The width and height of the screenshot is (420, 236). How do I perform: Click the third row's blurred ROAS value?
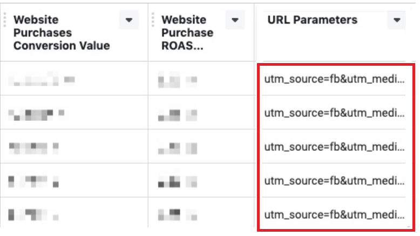[x=178, y=148]
